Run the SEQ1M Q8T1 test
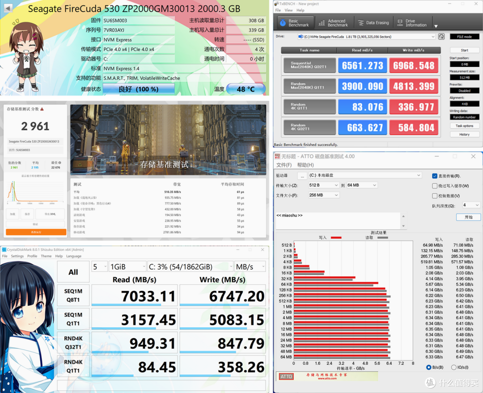The height and width of the screenshot is (393, 483). pos(73,296)
